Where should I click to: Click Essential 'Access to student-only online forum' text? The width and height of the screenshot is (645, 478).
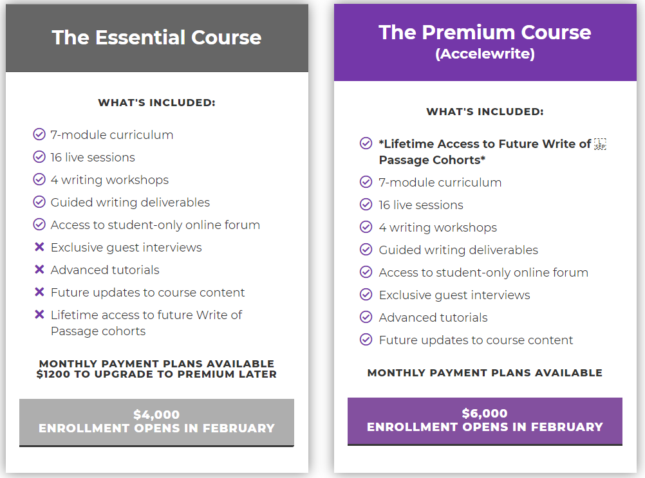click(155, 225)
